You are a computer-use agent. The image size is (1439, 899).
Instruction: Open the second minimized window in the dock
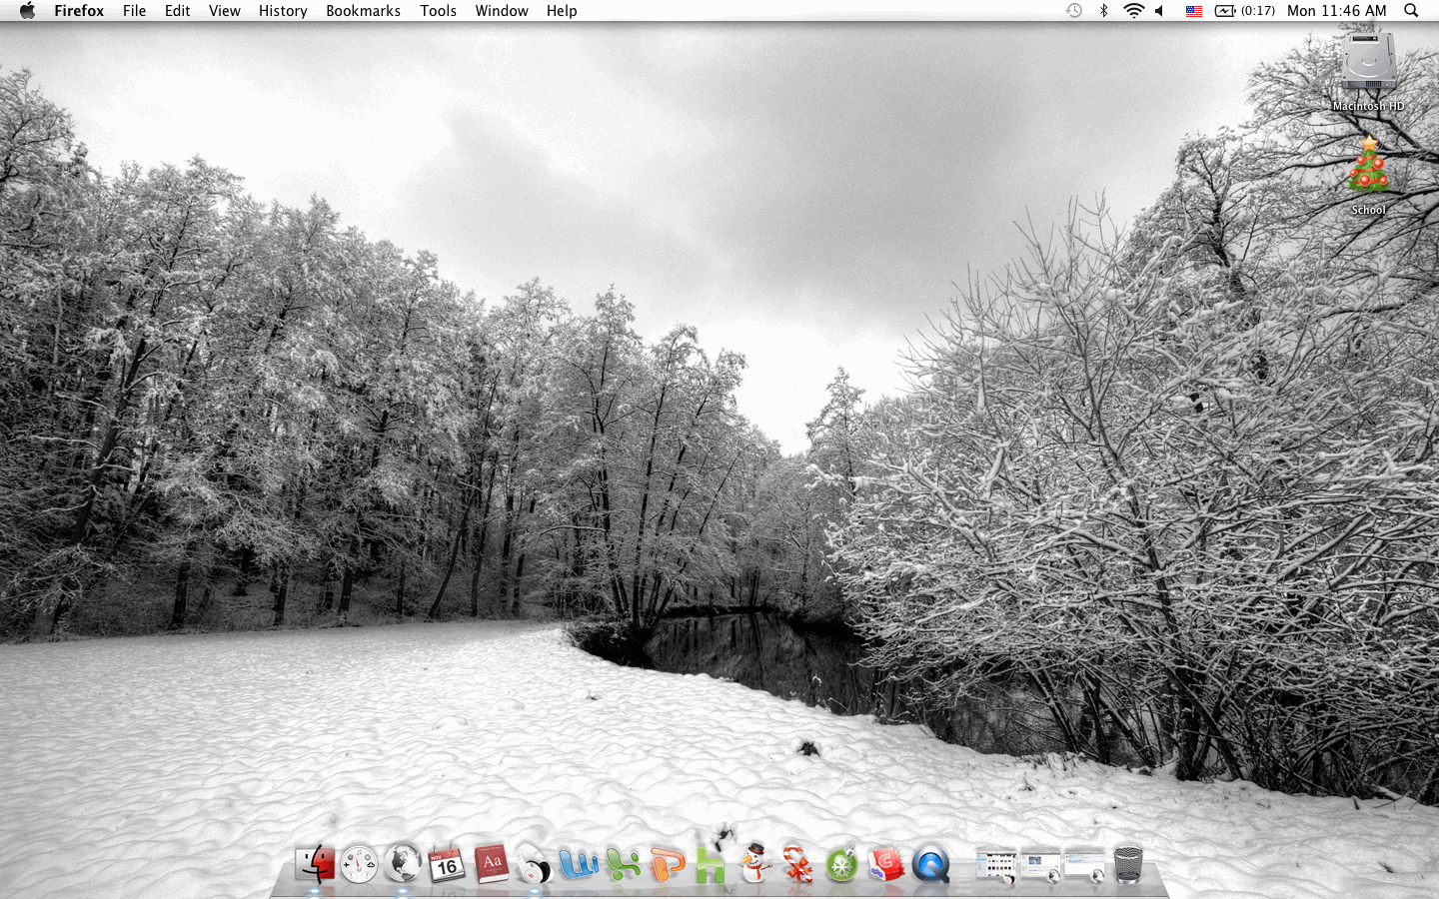coord(1040,866)
